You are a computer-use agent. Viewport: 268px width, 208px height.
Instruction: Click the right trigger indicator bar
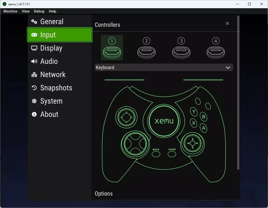[x=203, y=80]
